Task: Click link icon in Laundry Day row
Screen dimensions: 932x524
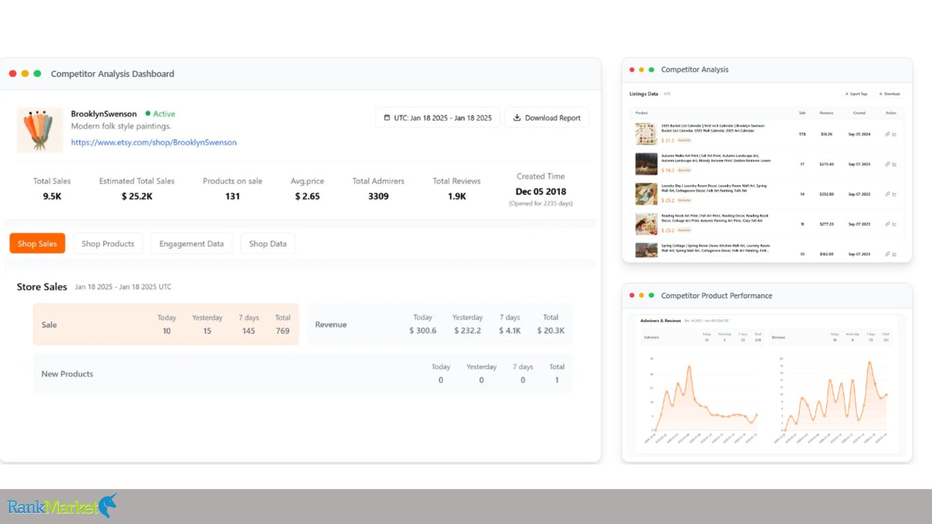Action: (x=887, y=194)
